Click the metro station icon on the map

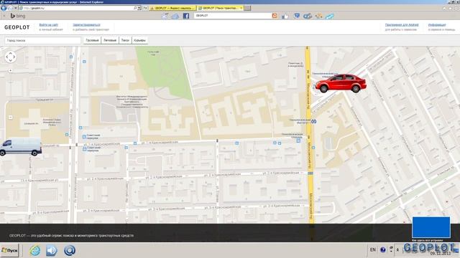tap(314, 121)
